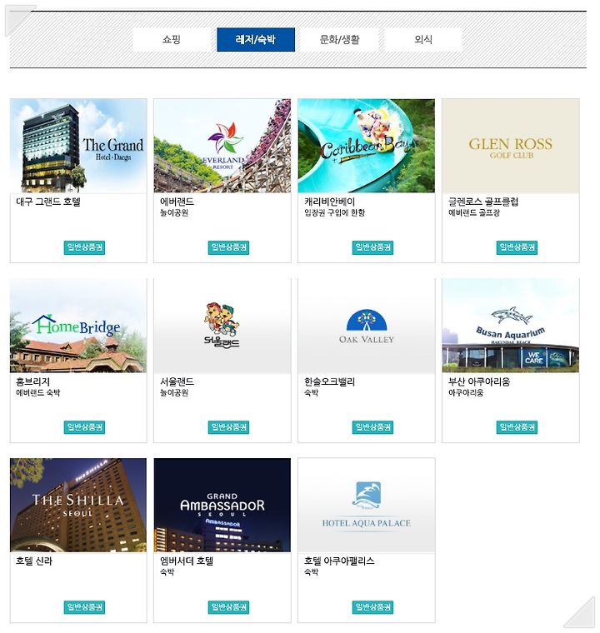
Task: Open The Grand Hotel Daegu thumbnail
Action: [78, 146]
